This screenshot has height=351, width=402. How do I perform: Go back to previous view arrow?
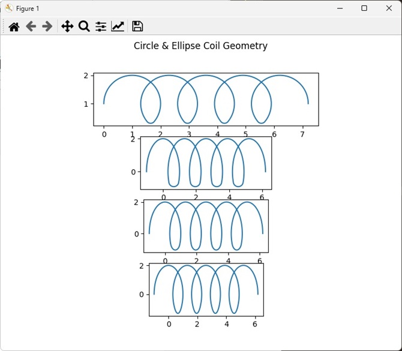(x=31, y=26)
